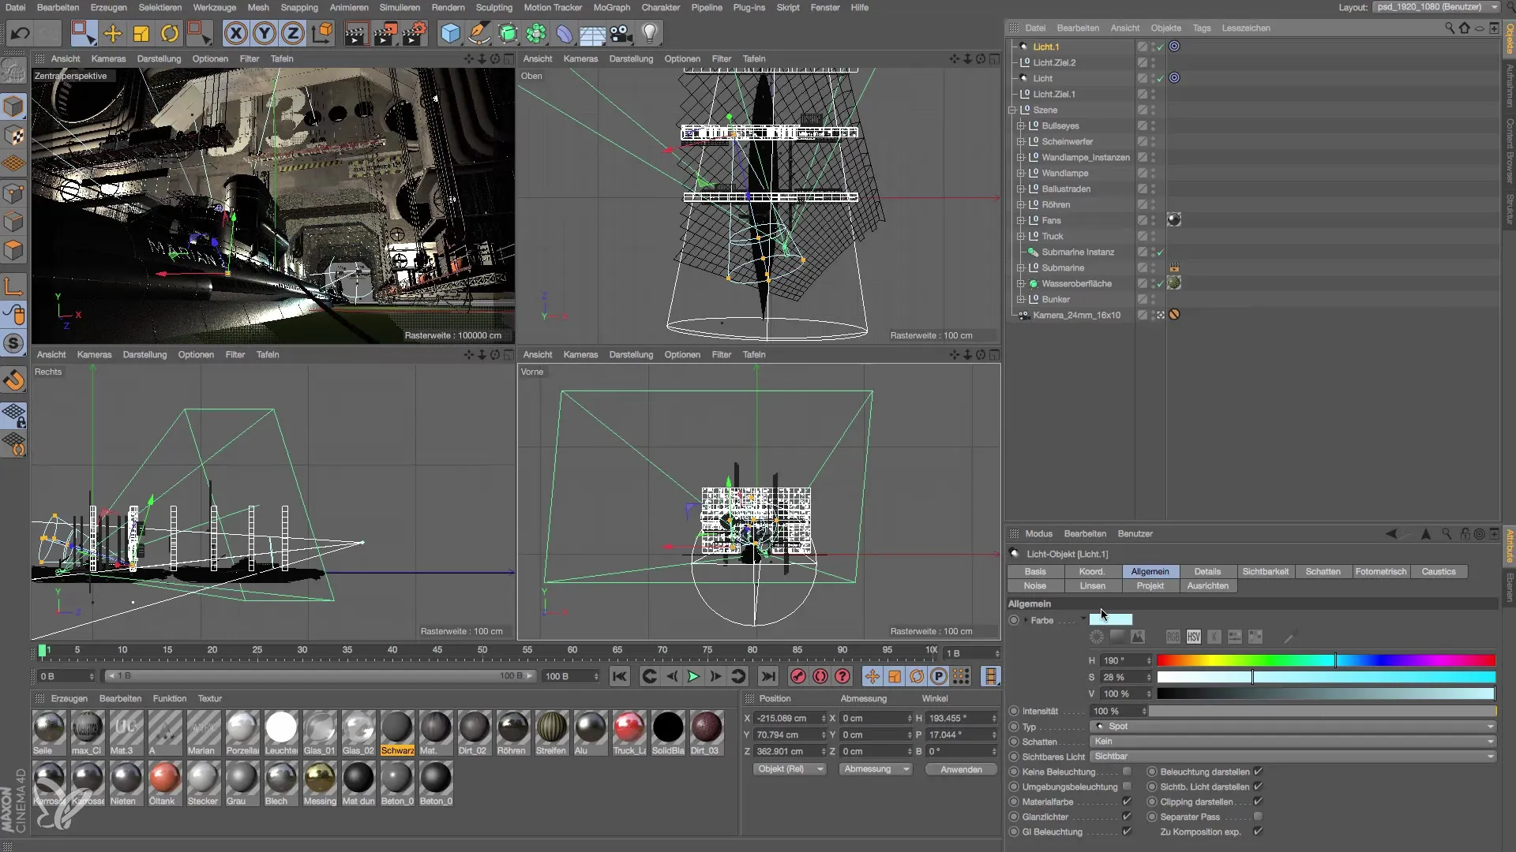1516x852 pixels.
Task: Jump to the timeline start
Action: [620, 676]
